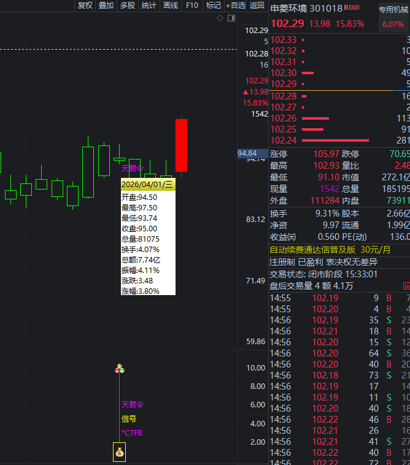Click the 102.24 bid price volume bar
Image resolution: width=410 pixels, height=465 pixels.
[336, 140]
